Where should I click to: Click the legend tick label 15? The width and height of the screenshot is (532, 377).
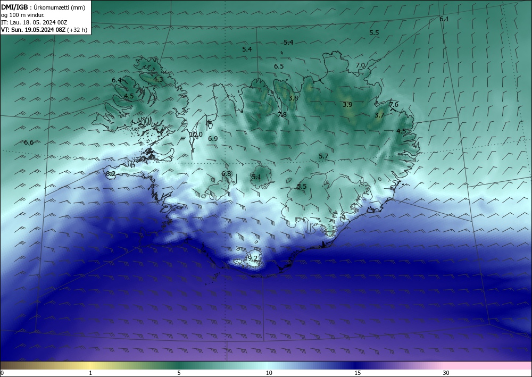pos(358,373)
